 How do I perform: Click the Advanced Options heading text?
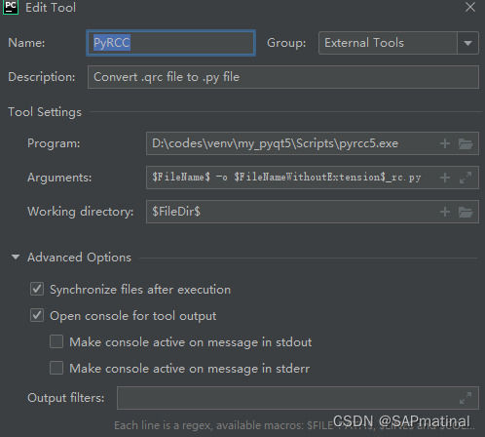point(80,258)
